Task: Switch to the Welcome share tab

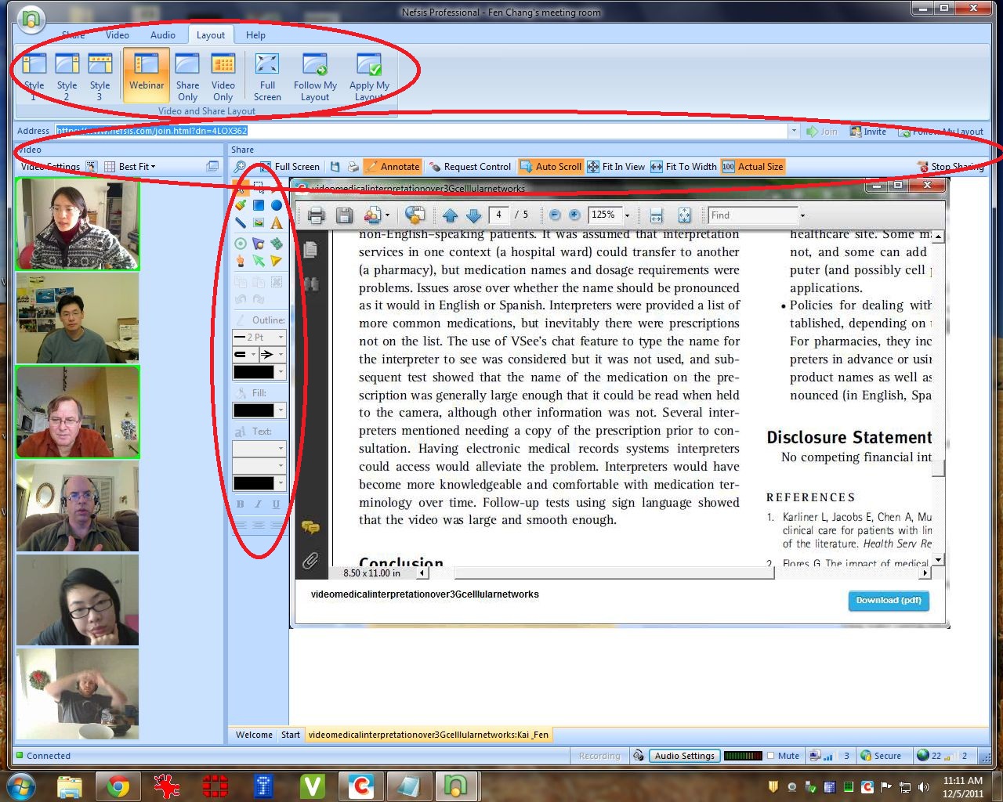Action: [254, 735]
